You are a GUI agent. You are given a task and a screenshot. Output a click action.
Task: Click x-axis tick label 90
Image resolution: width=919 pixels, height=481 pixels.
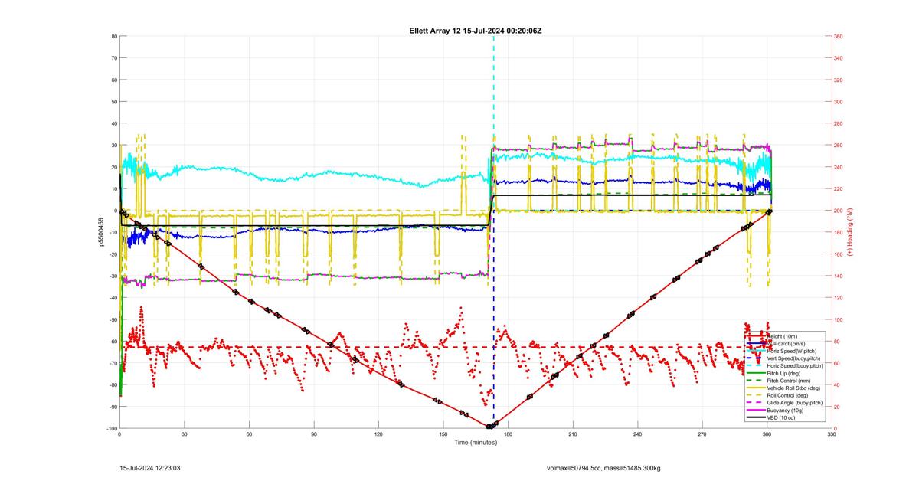[x=314, y=434]
